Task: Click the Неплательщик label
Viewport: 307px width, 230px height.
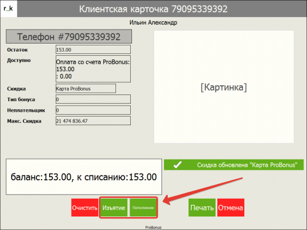Action: tap(26, 110)
